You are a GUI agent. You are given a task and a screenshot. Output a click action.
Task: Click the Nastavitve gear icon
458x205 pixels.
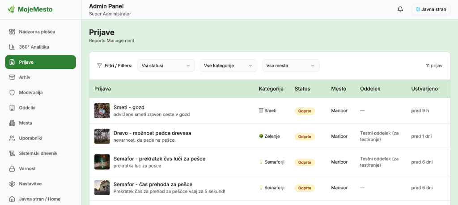pyautogui.click(x=12, y=184)
